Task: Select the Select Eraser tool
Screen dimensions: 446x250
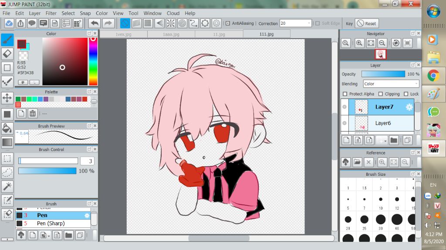Action: click(x=7, y=214)
